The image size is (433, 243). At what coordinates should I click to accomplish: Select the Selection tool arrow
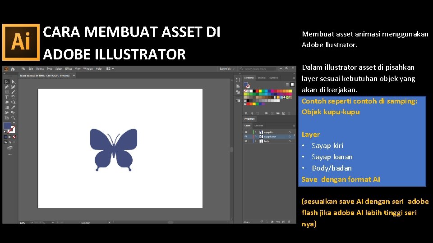[x=7, y=82]
